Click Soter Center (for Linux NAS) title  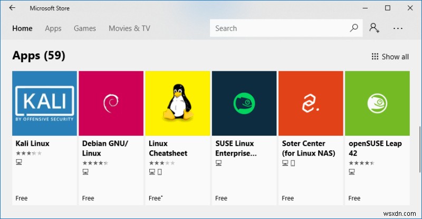pyautogui.click(x=309, y=148)
